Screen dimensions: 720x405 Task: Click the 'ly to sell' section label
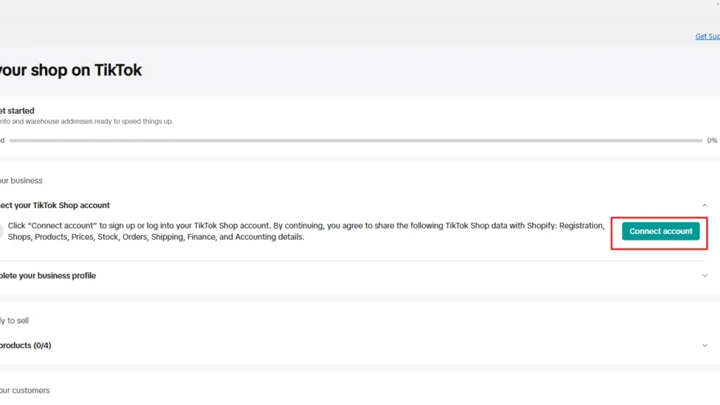coord(14,321)
